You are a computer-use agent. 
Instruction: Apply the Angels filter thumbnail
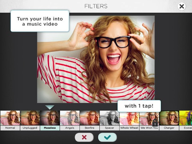pyautogui.click(x=70, y=118)
